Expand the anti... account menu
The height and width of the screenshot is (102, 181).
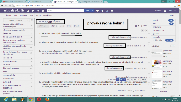(x=172, y=11)
